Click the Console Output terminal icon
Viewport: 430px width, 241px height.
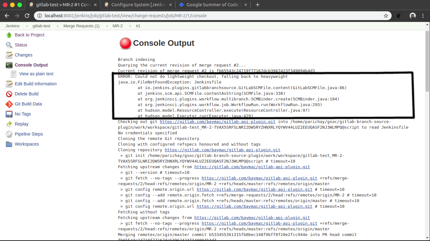coord(9,65)
